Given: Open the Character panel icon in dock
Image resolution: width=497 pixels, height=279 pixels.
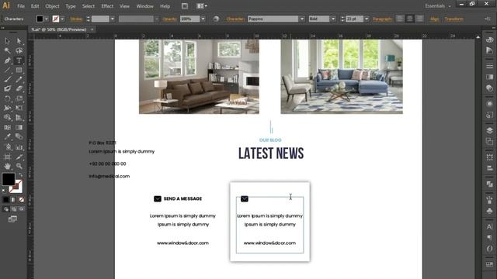Looking at the screenshot, I should pos(489,226).
